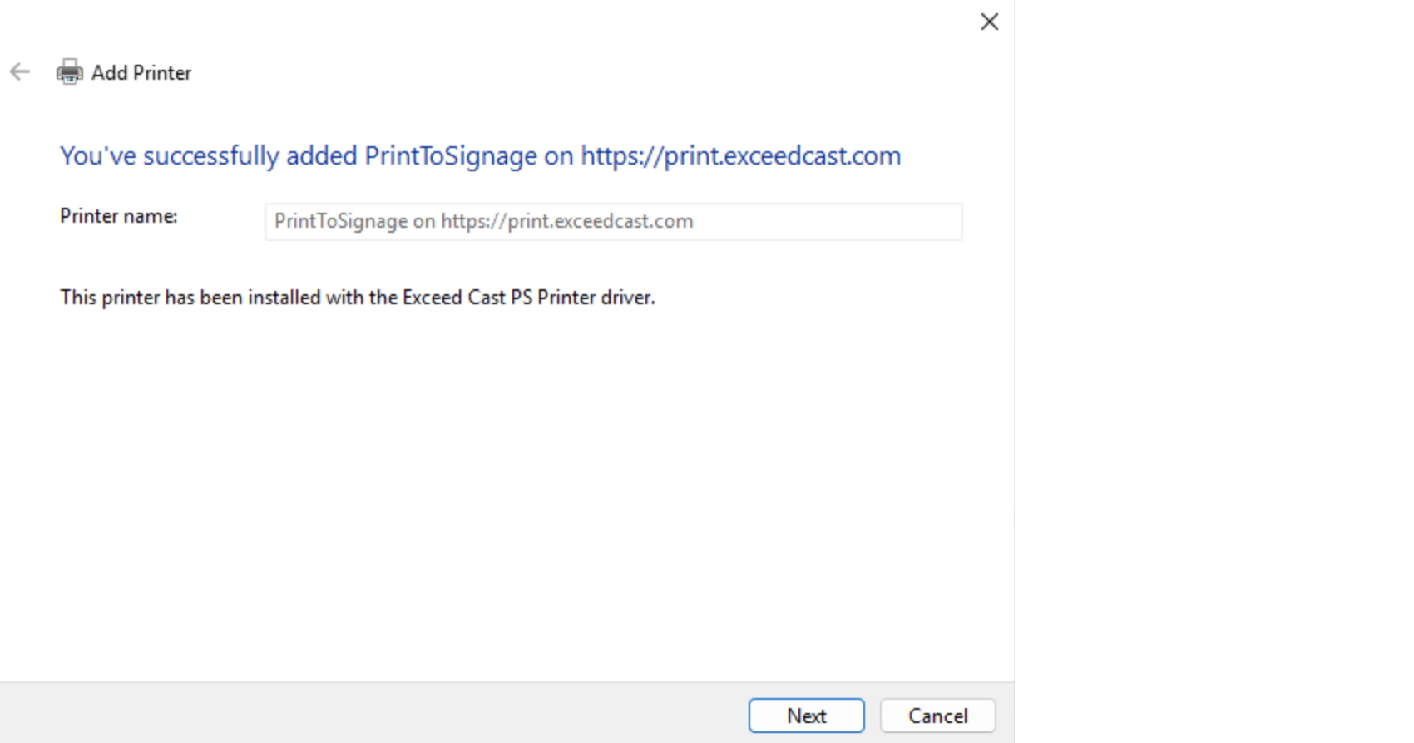The width and height of the screenshot is (1414, 743).
Task: Click the Exceed Cast PS Printer driver message
Action: tap(358, 297)
